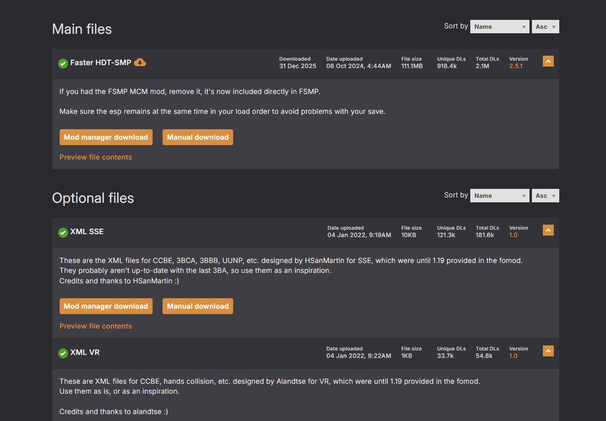Click the line 'Credits and thanks to HSanMartin :)'

[x=119, y=281]
